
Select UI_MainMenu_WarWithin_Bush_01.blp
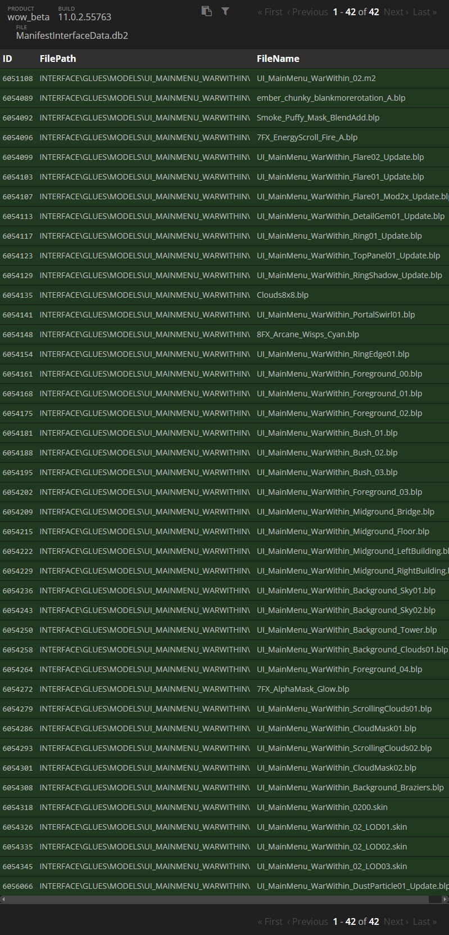tap(327, 433)
